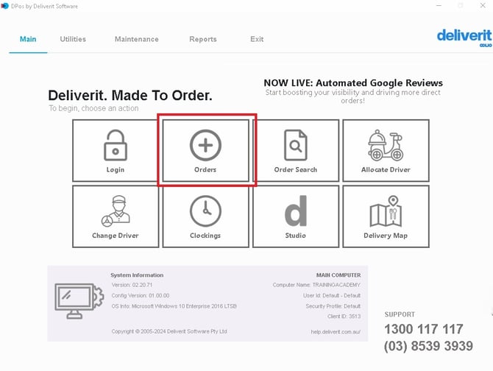Click the OS Info Windows 10 text
Screen dimensions: 493x371
coord(174,306)
